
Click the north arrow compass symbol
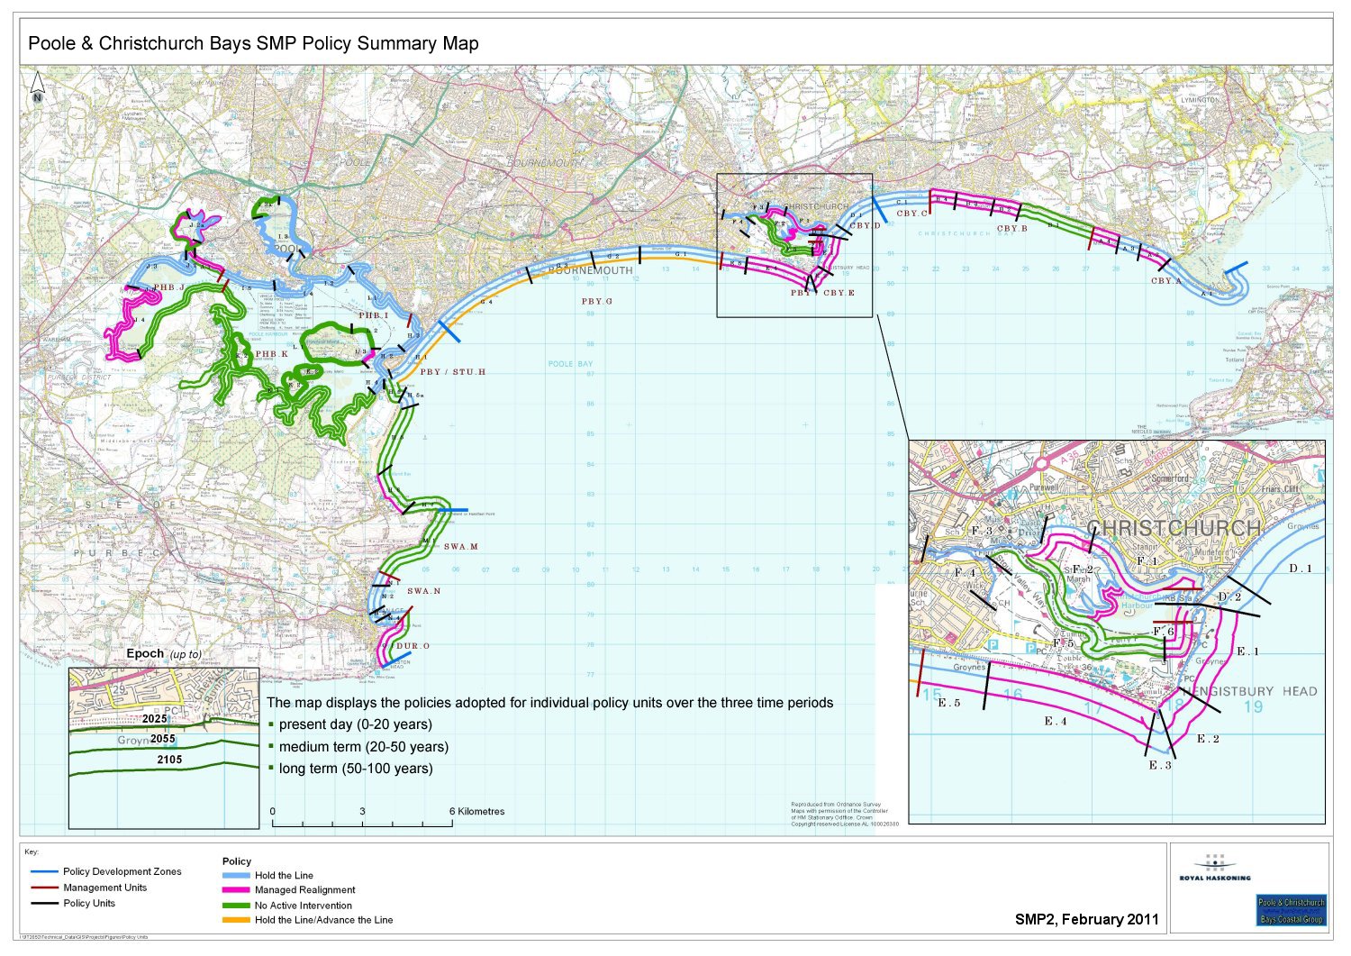(x=38, y=88)
